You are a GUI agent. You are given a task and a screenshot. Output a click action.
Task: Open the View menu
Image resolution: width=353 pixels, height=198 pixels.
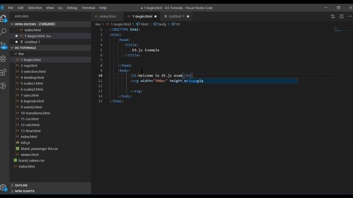pyautogui.click(x=50, y=8)
